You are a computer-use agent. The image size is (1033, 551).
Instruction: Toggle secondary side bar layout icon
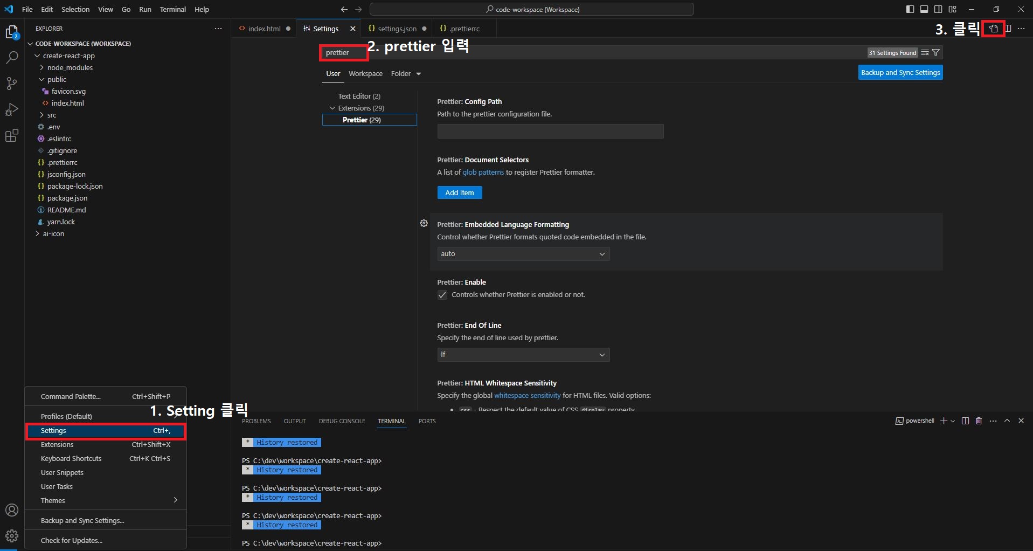(938, 9)
